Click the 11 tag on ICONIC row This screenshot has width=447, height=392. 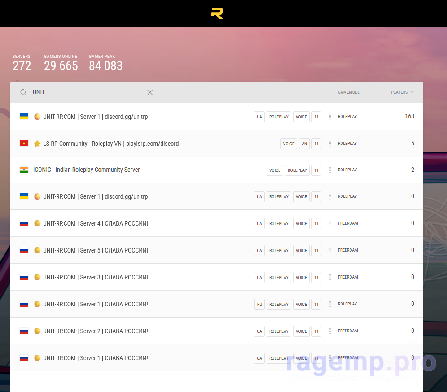point(316,170)
